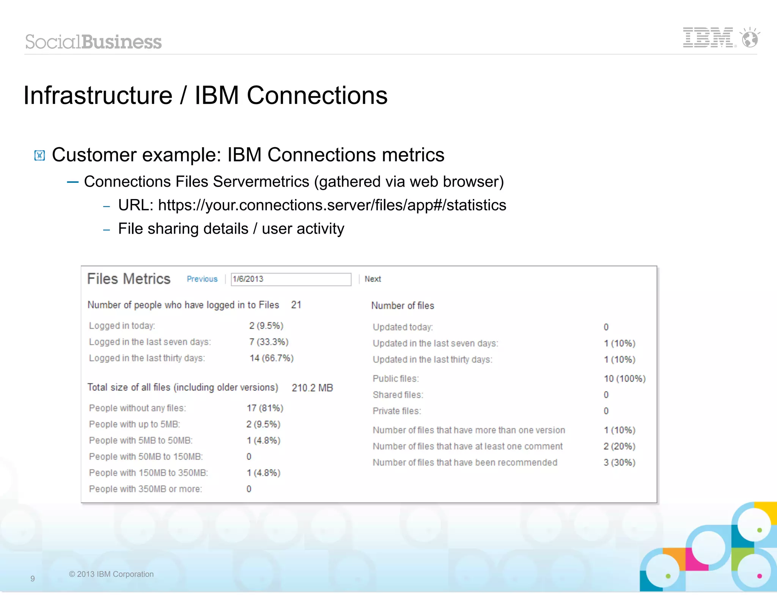This screenshot has width=777, height=600.
Task: Click the '210.2 MB' total size value
Action: (312, 388)
